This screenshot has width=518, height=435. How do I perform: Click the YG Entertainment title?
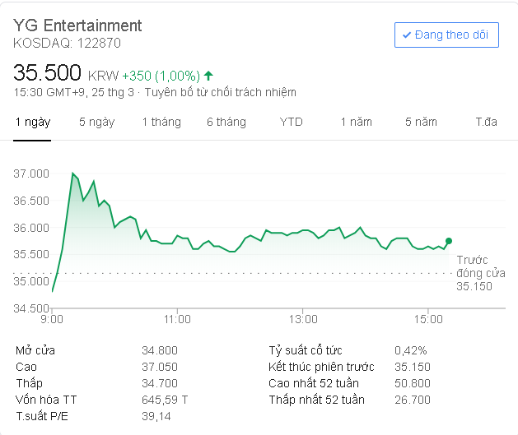[77, 25]
